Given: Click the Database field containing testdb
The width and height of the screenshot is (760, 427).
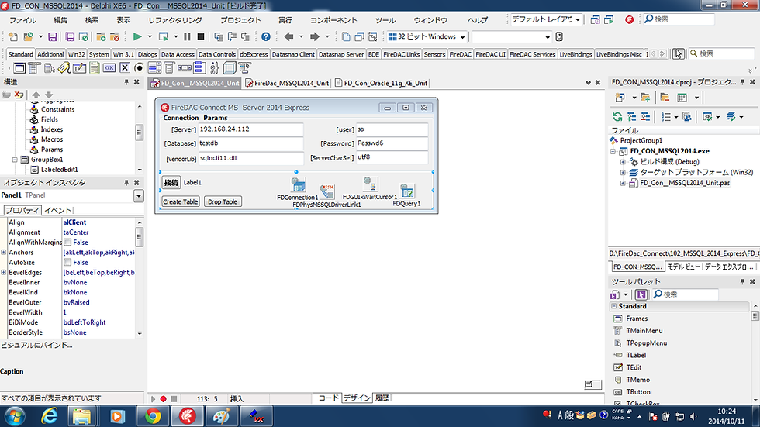Looking at the screenshot, I should (250, 143).
